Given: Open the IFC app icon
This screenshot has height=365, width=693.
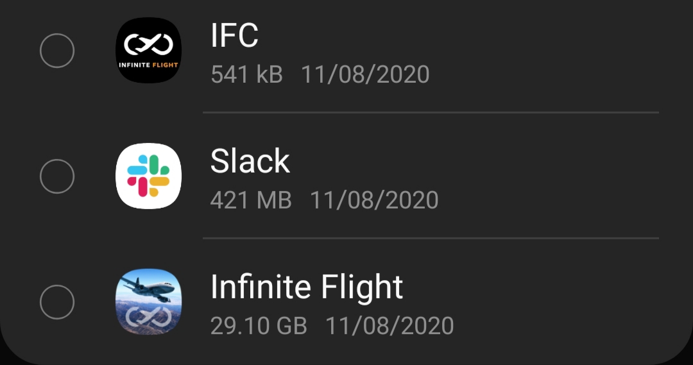Looking at the screenshot, I should (x=148, y=50).
